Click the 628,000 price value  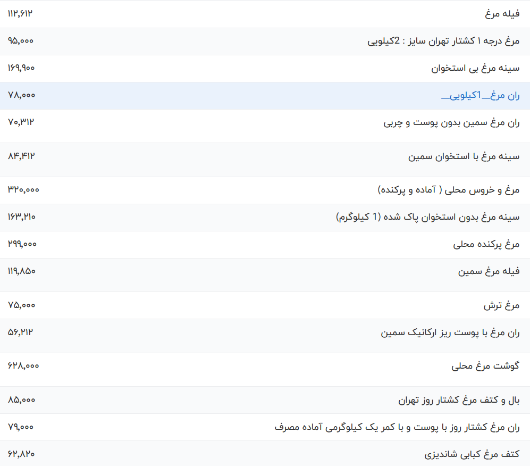tap(23, 366)
